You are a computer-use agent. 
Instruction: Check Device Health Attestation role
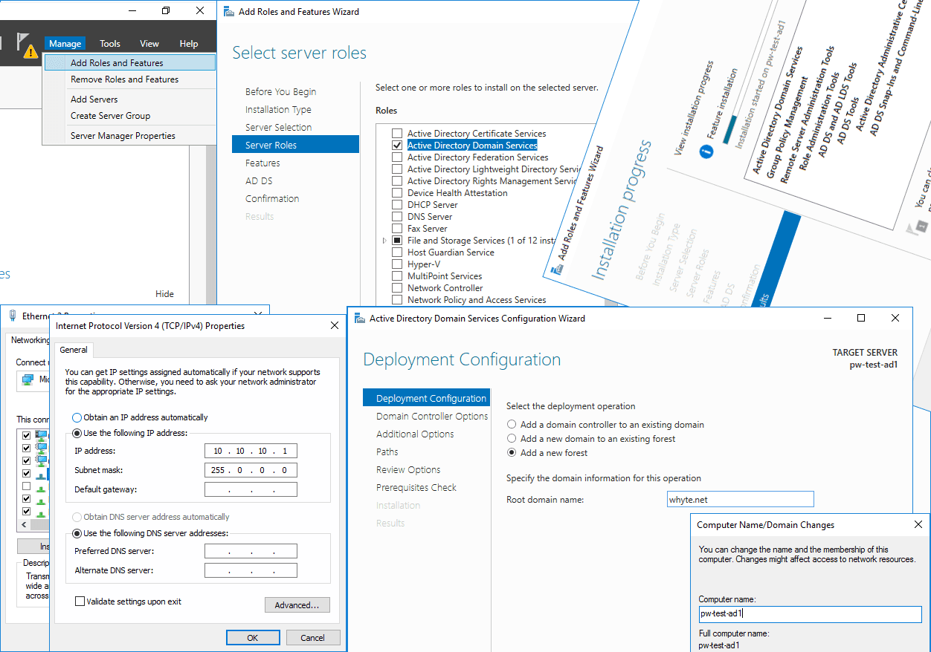pos(397,193)
